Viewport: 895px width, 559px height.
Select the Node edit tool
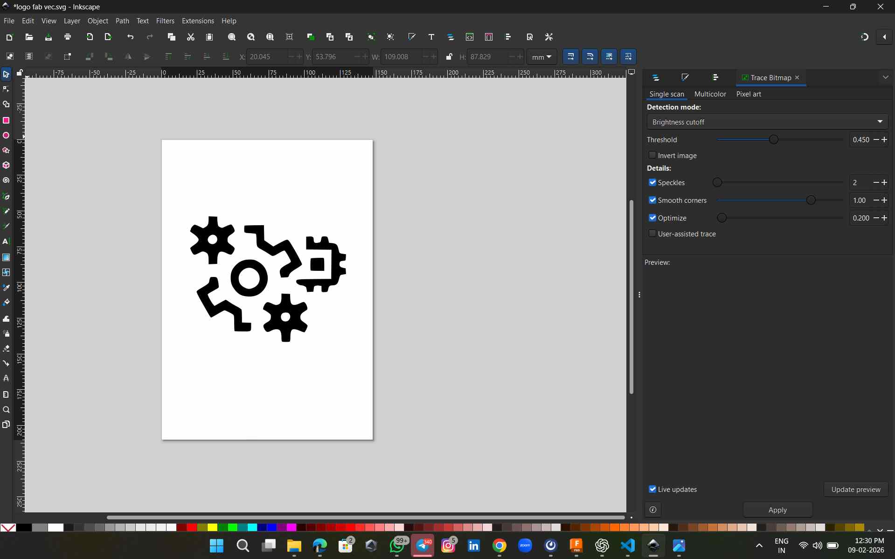click(x=6, y=89)
